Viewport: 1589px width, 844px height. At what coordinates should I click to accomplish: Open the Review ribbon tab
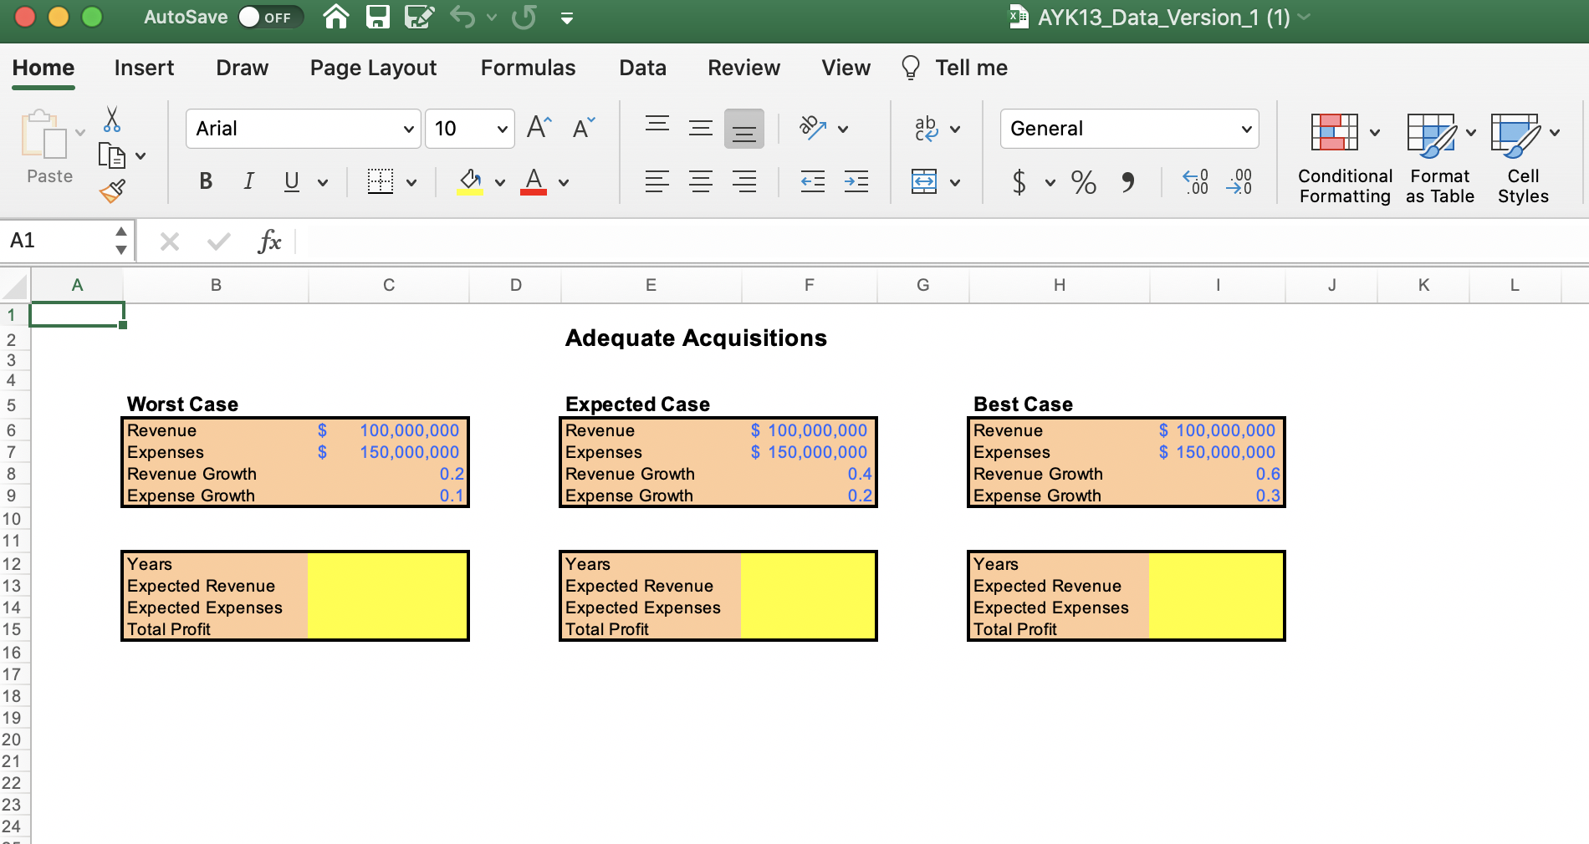pyautogui.click(x=743, y=68)
